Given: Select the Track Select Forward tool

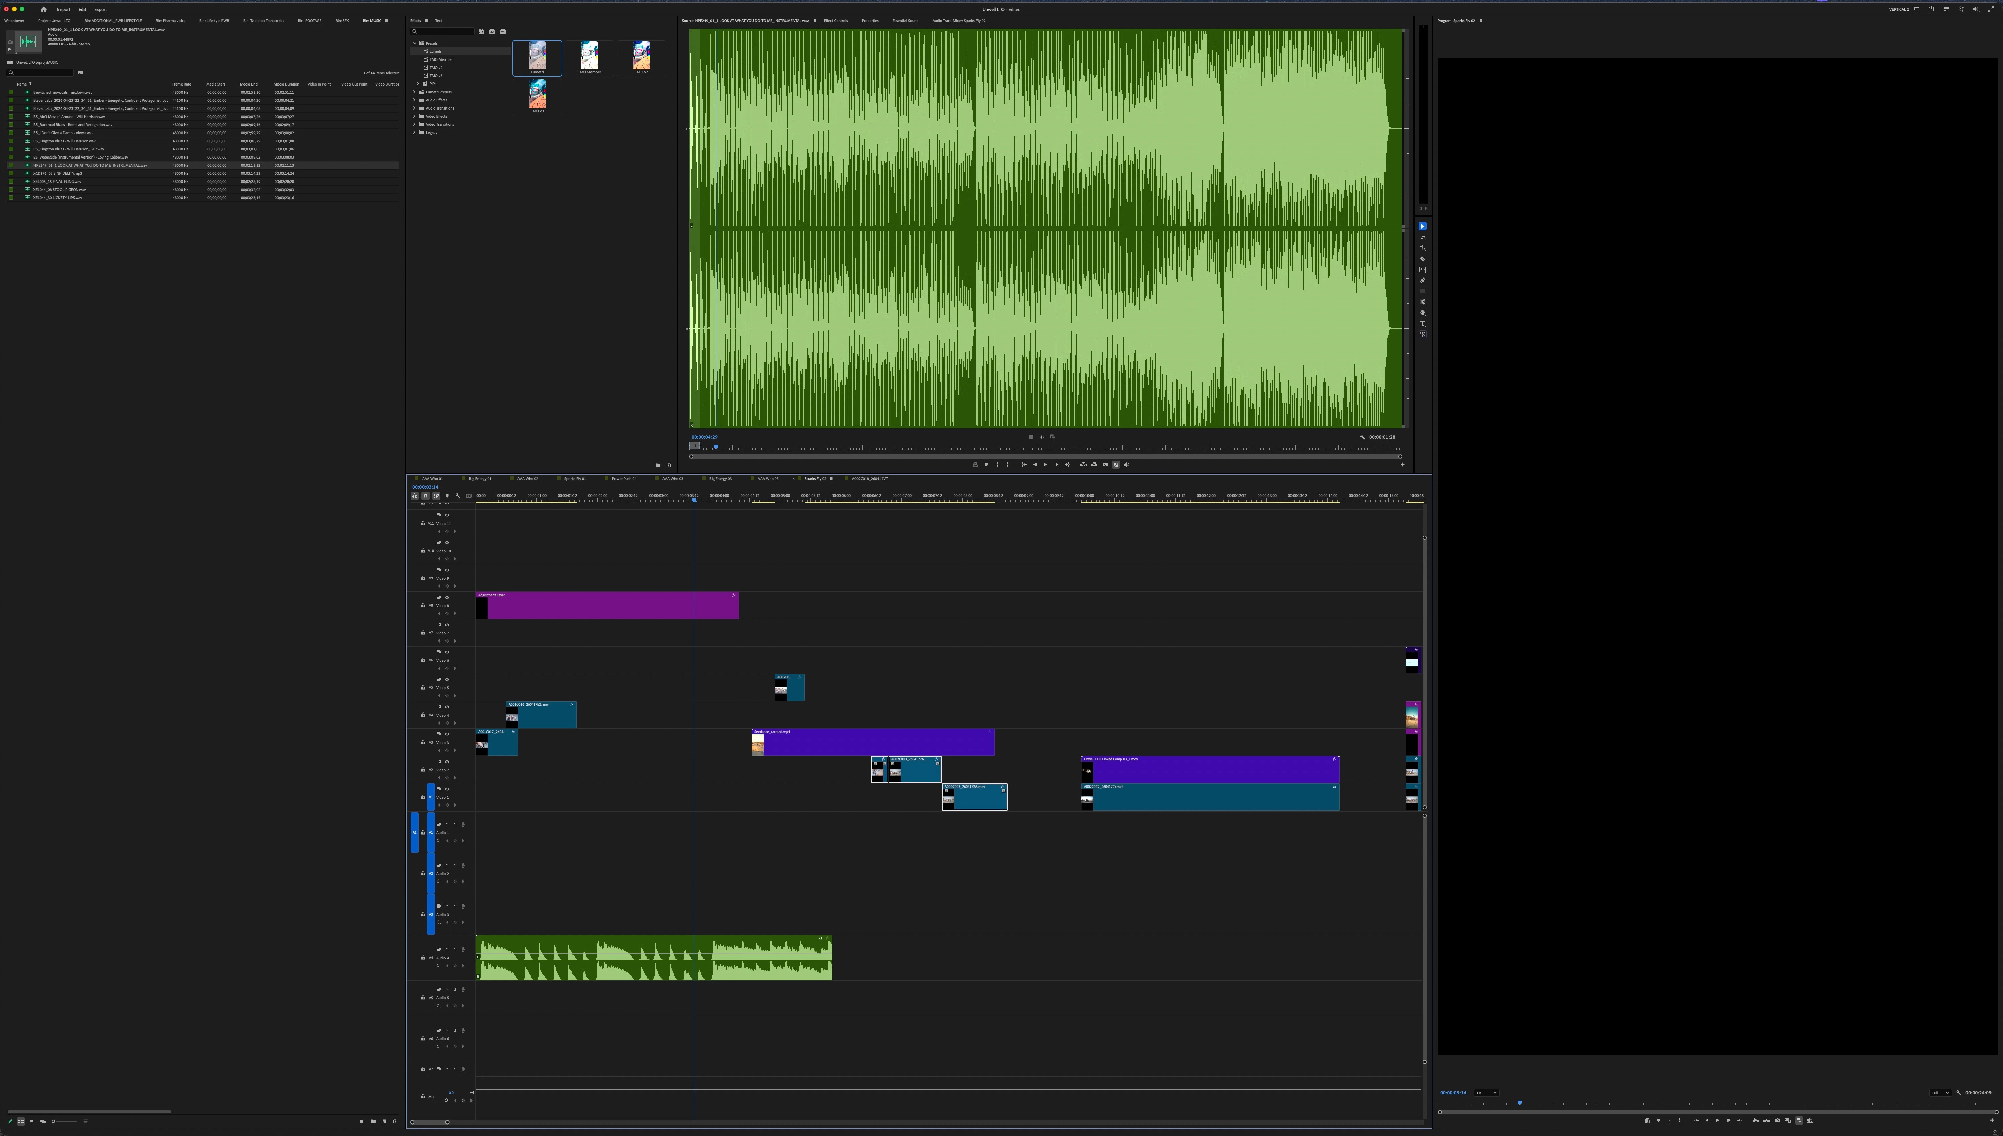Looking at the screenshot, I should pyautogui.click(x=1423, y=237).
